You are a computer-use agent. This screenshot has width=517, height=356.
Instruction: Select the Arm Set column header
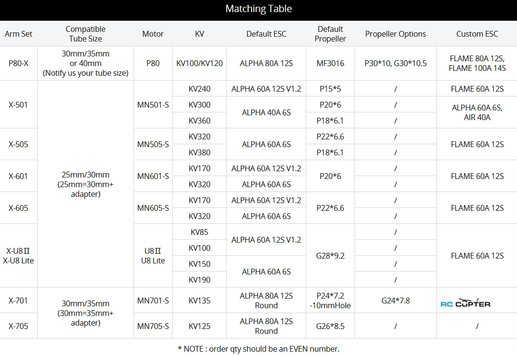tap(18, 34)
